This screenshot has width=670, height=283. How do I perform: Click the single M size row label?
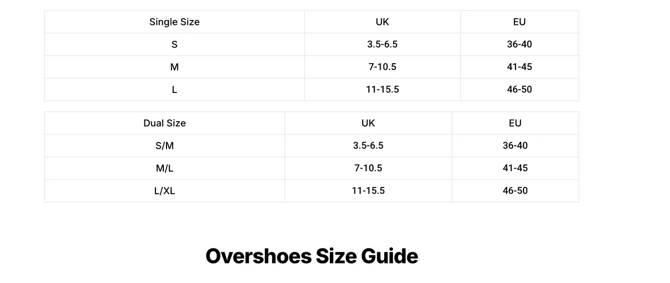(174, 67)
